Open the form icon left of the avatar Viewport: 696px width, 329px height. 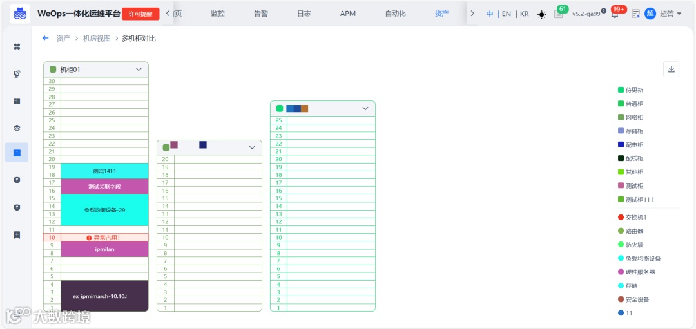[635, 14]
